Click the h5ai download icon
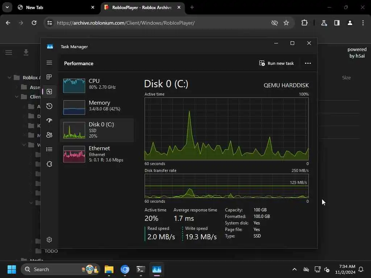 pos(26,52)
